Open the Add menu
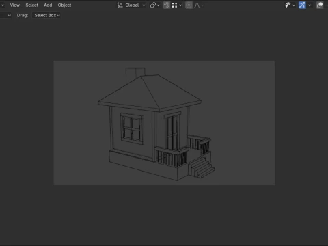328x246 pixels. 48,5
